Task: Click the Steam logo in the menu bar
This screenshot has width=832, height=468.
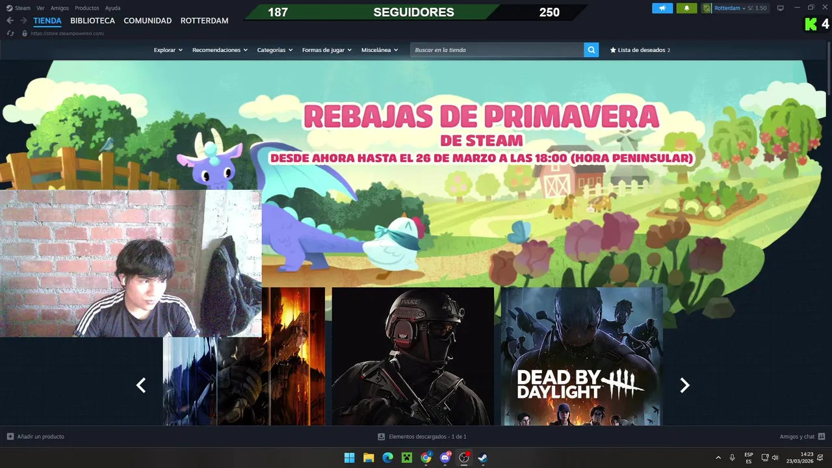Action: (x=9, y=8)
